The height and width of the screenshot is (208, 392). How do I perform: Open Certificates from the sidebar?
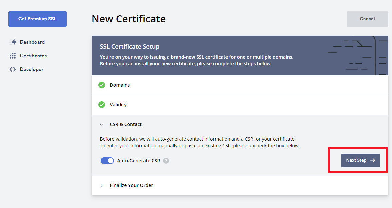[x=33, y=56]
